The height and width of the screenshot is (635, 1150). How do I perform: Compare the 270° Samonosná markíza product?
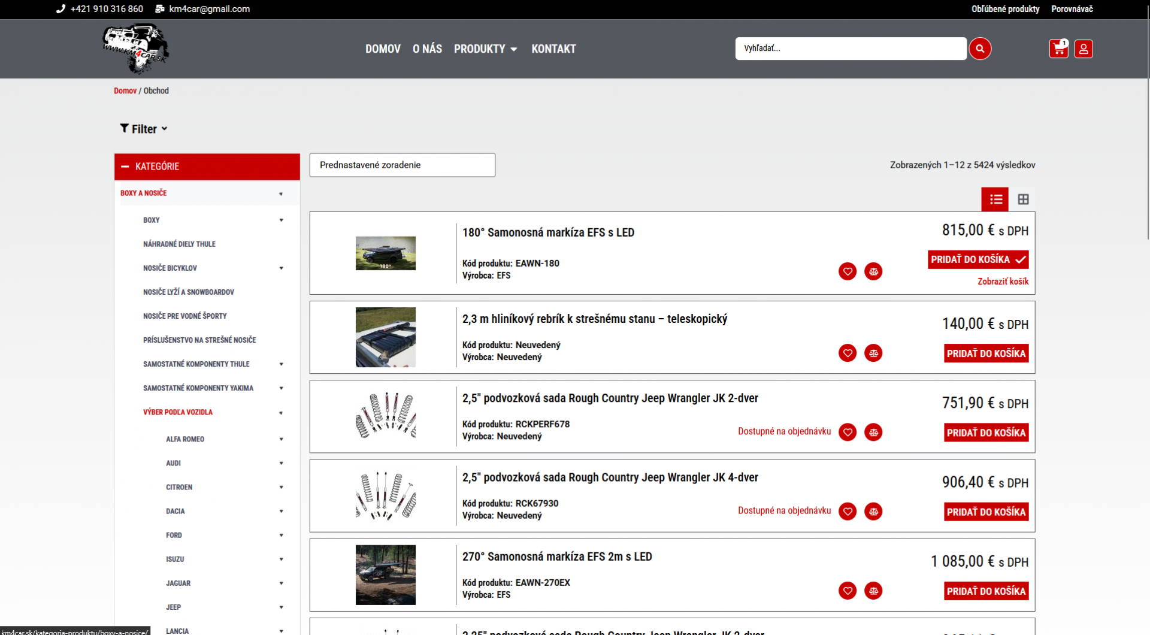[873, 591]
